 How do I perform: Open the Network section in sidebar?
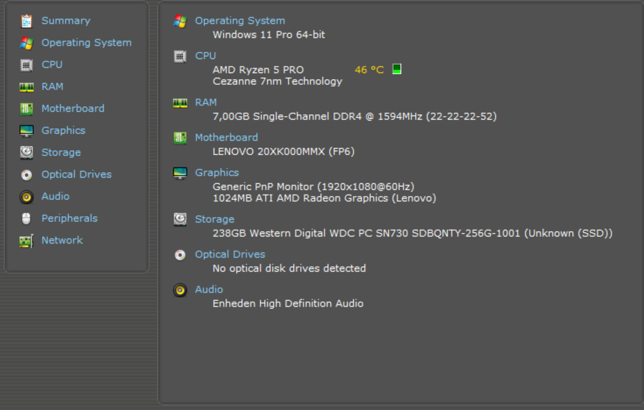point(62,240)
